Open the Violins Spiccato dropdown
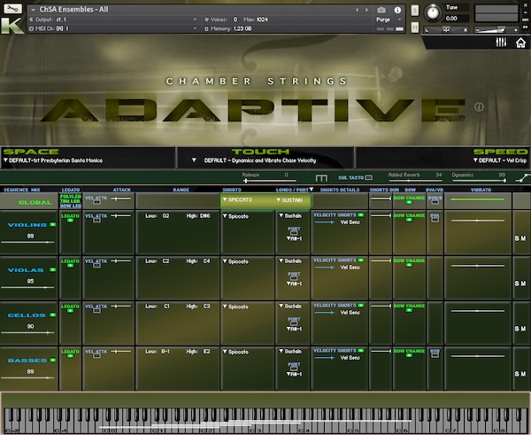This screenshot has height=435, width=531. pos(235,216)
